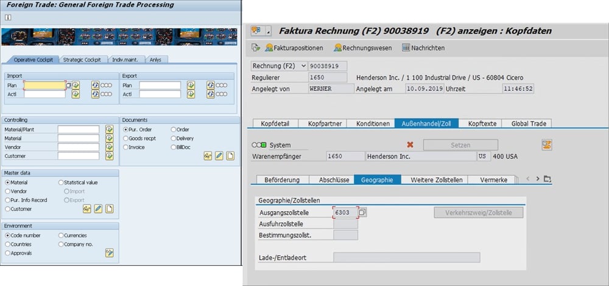
Task: Refresh the Import Plan status
Action: click(96, 85)
